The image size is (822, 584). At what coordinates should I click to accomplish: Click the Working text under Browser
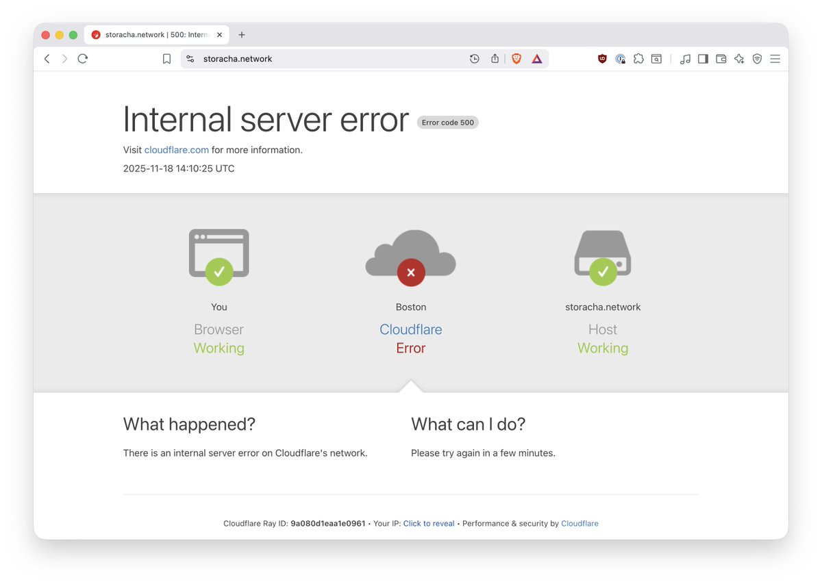click(x=219, y=348)
